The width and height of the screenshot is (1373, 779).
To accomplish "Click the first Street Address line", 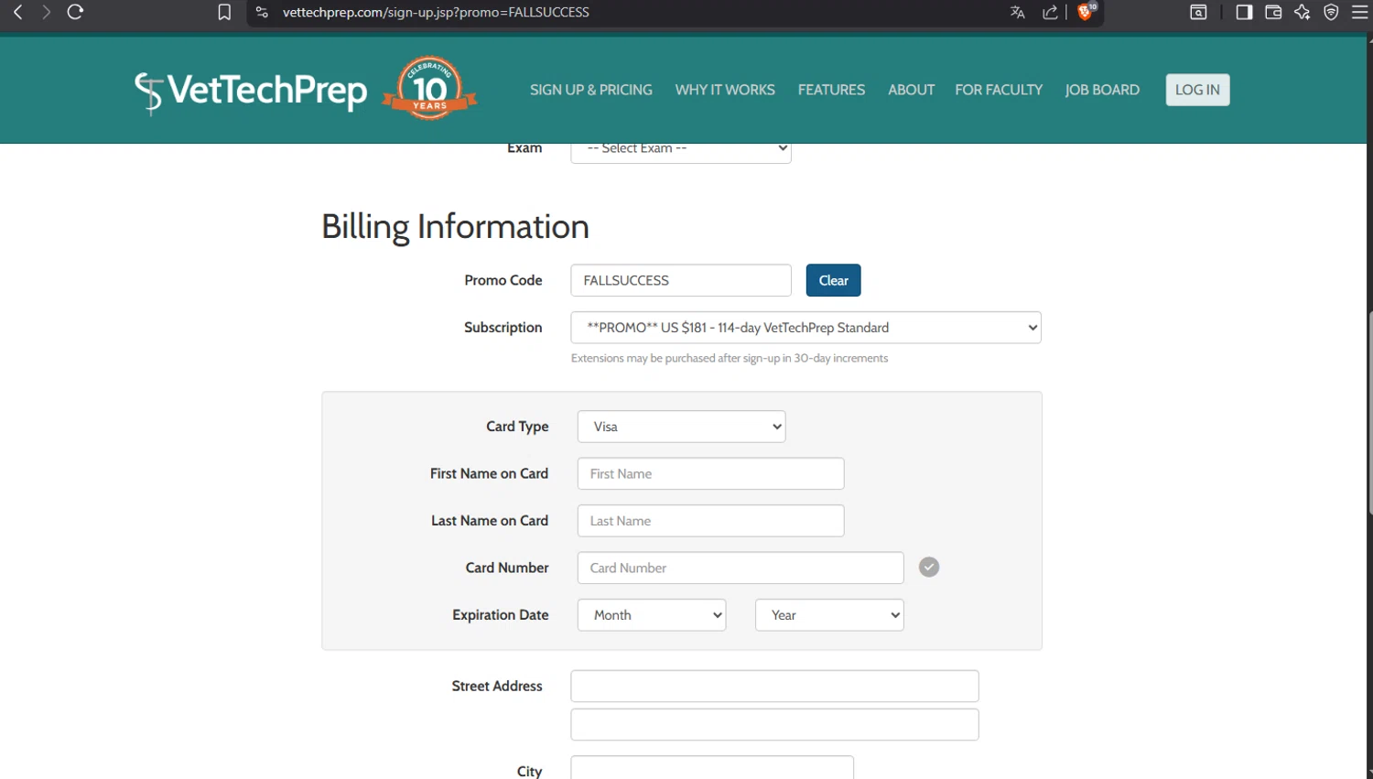I will pos(774,686).
